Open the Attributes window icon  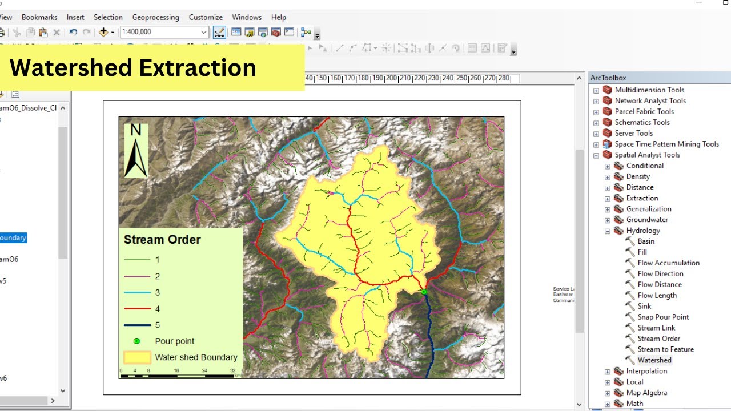[472, 49]
